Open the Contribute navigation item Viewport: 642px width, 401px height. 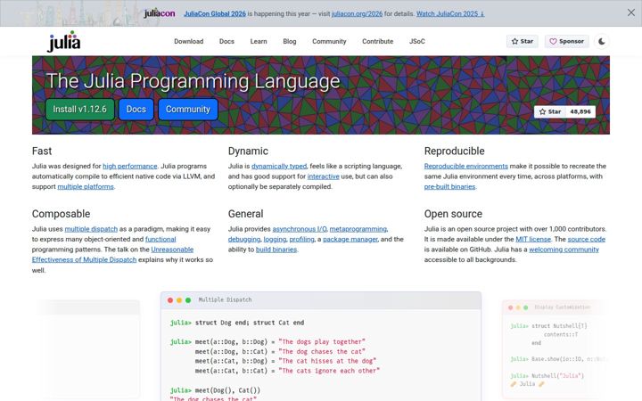[377, 41]
